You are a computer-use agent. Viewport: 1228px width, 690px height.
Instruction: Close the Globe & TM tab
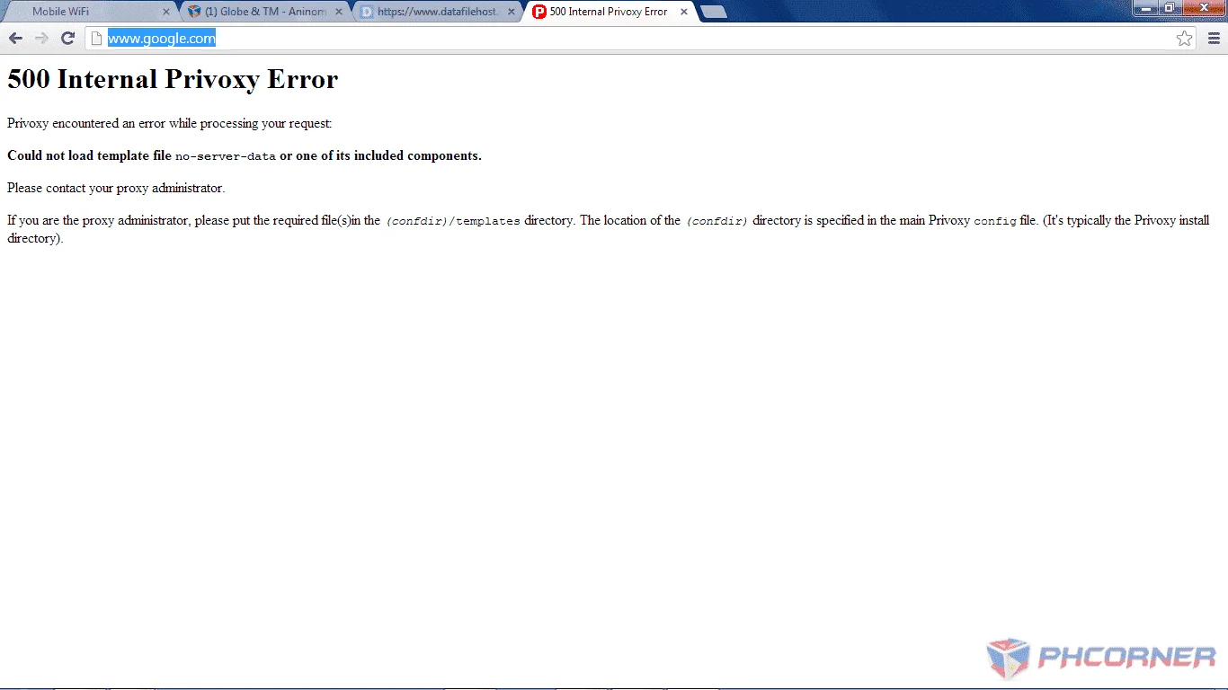click(x=338, y=12)
